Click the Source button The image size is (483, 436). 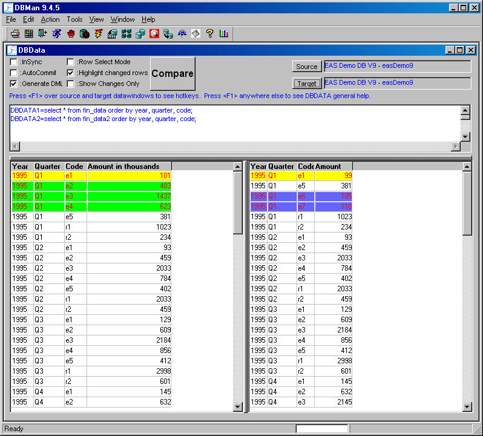[306, 67]
